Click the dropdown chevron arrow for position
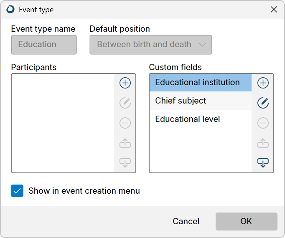The width and height of the screenshot is (285, 238). click(x=202, y=45)
